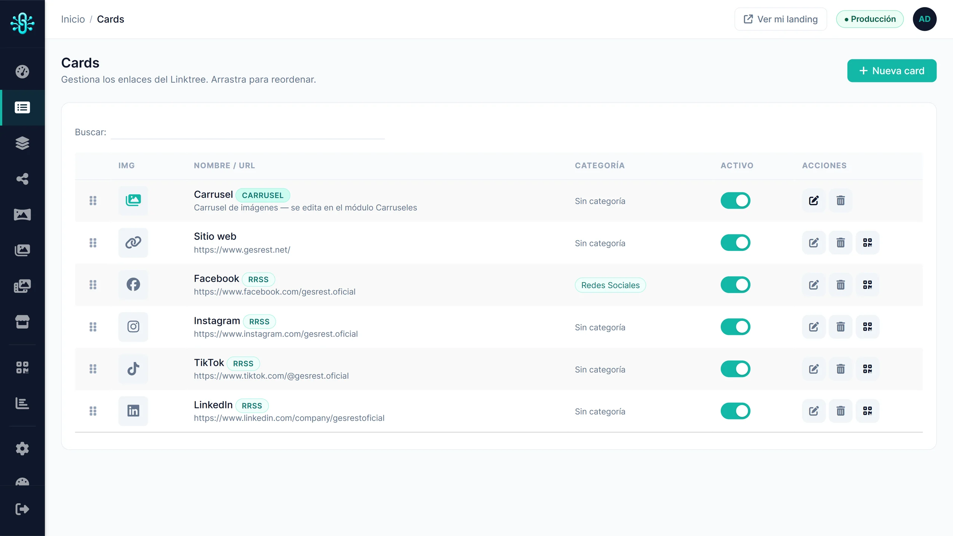Image resolution: width=953 pixels, height=536 pixels.
Task: Delete the LinkedIn card
Action: click(x=841, y=411)
